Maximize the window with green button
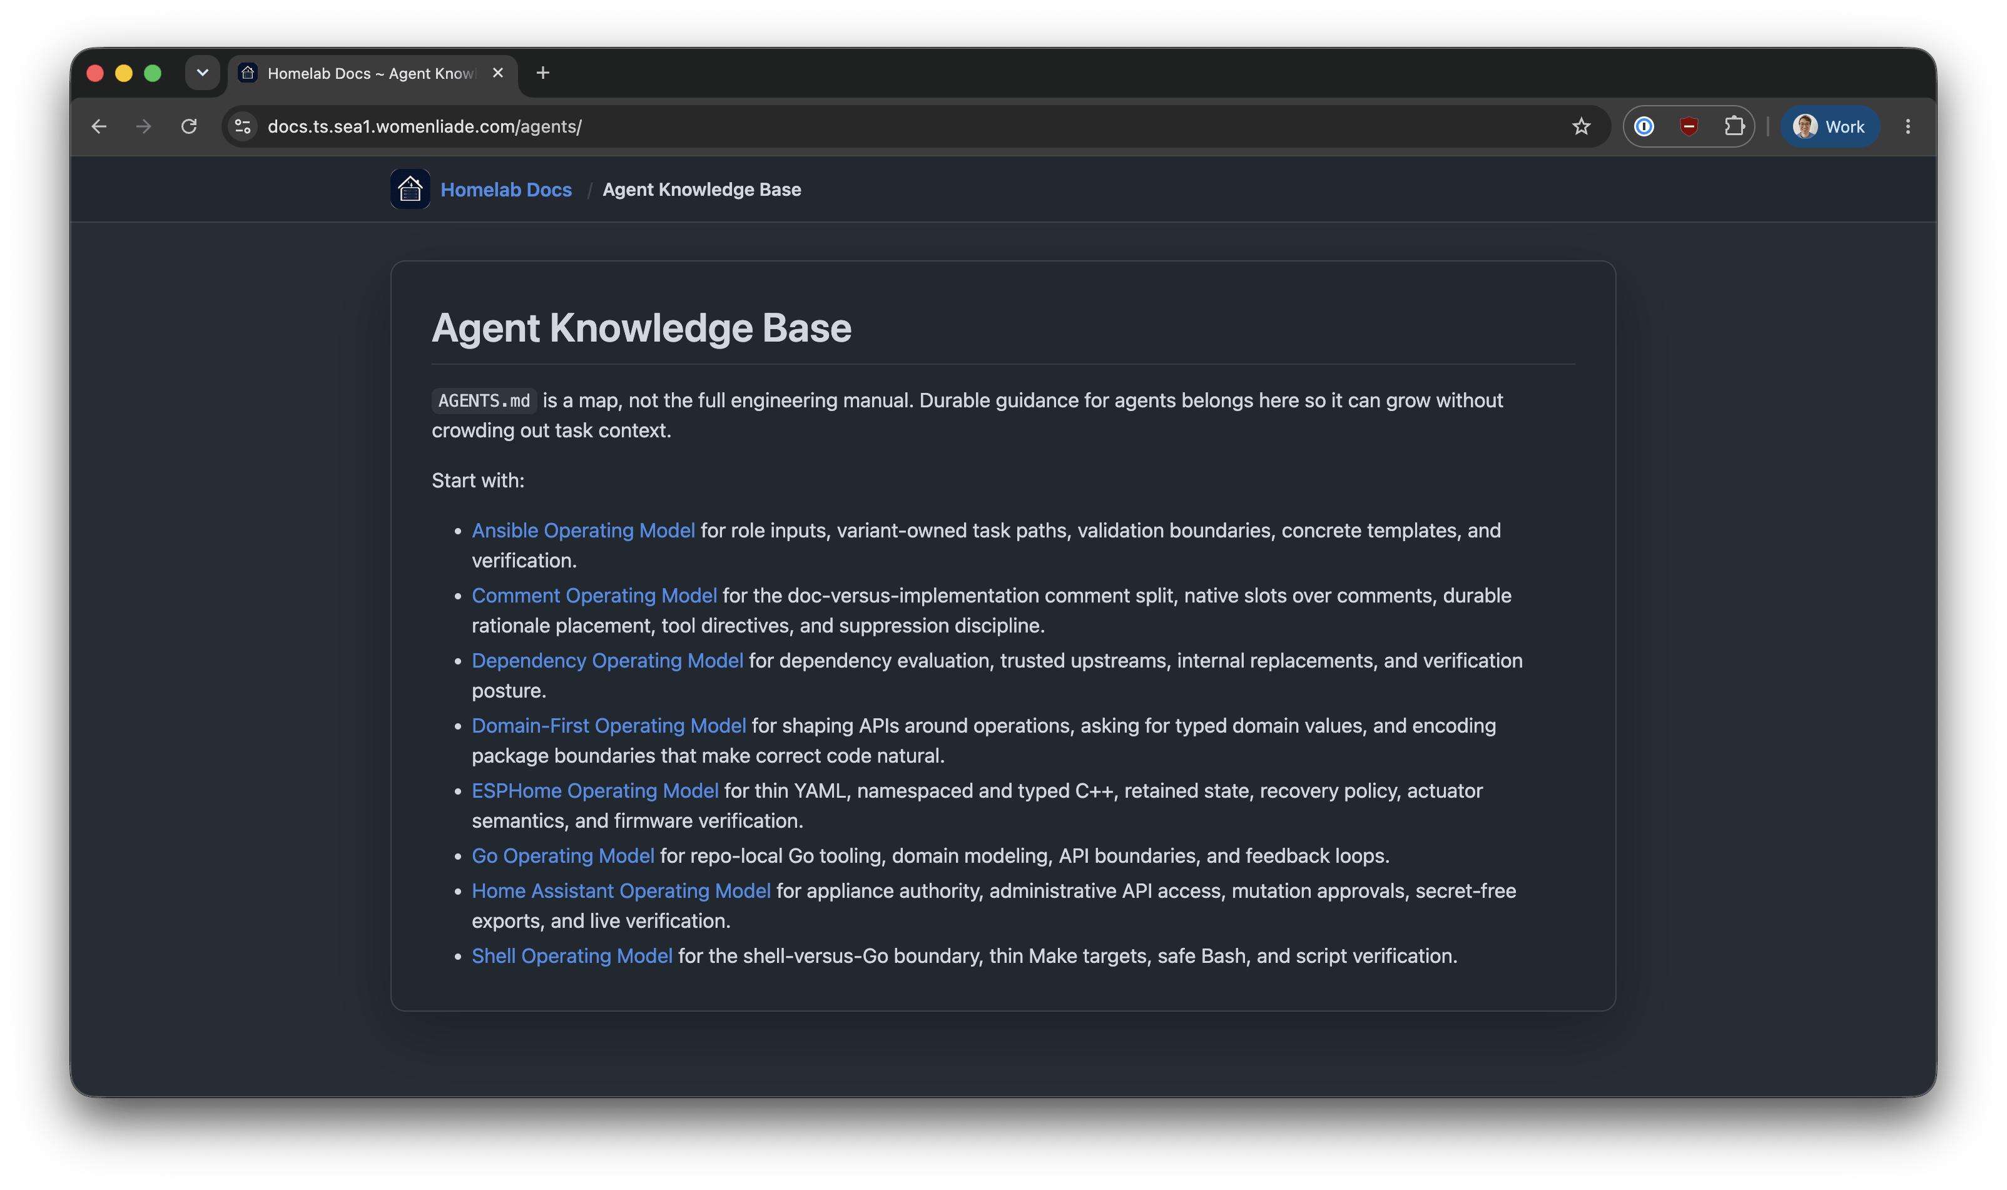This screenshot has width=2007, height=1190. [153, 73]
